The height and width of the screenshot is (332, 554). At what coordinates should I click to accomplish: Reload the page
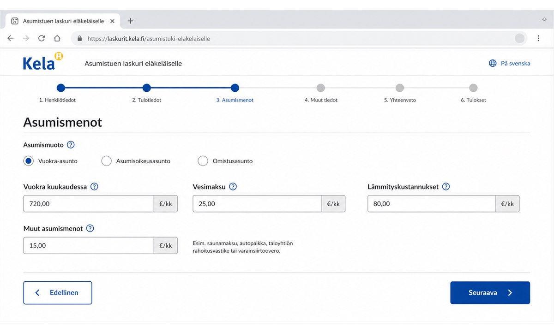(42, 38)
